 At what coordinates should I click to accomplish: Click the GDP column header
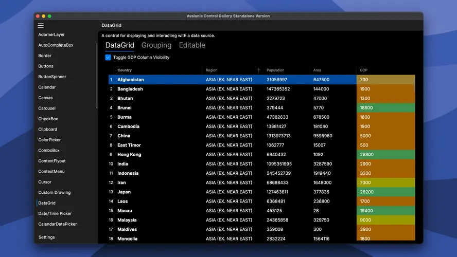364,70
